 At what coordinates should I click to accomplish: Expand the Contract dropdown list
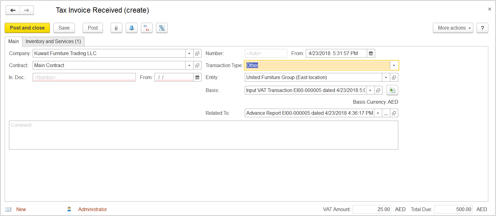[x=189, y=65]
